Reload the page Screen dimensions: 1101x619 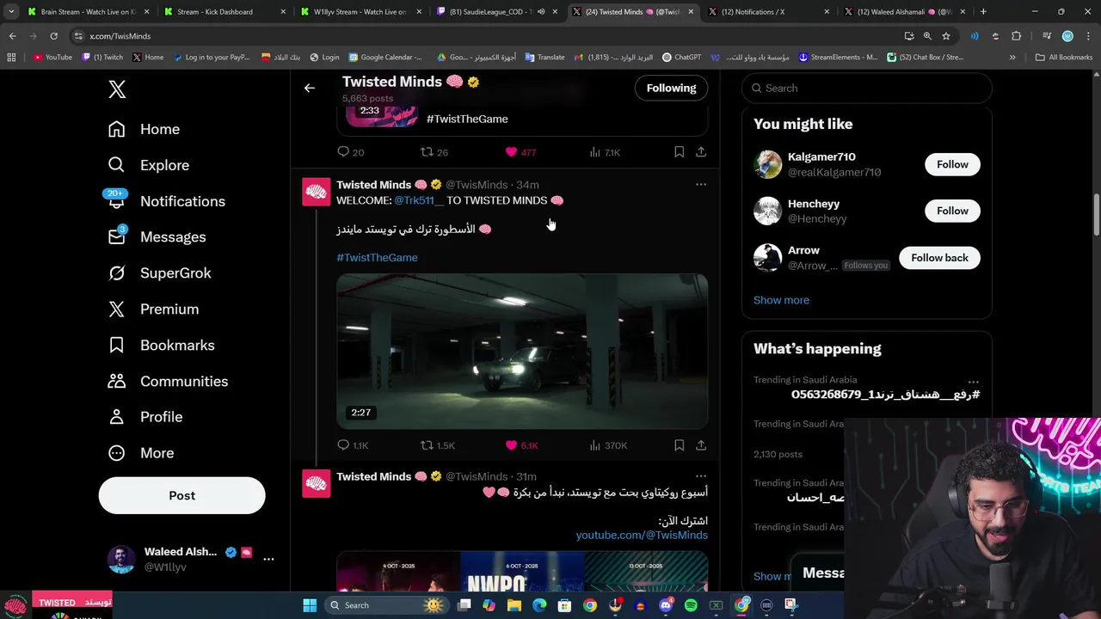pyautogui.click(x=53, y=36)
